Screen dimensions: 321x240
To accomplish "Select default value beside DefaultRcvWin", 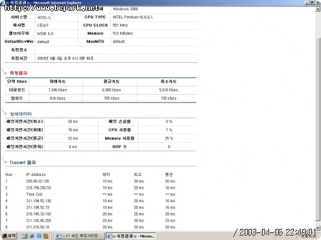I will (43, 42).
